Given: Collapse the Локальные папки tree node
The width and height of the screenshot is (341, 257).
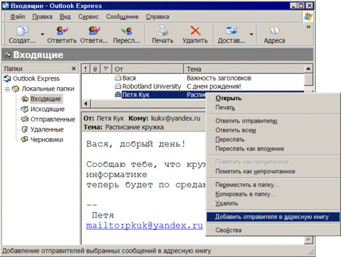Looking at the screenshot, I should click(x=8, y=89).
